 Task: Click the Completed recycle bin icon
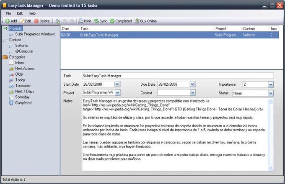[11, 103]
